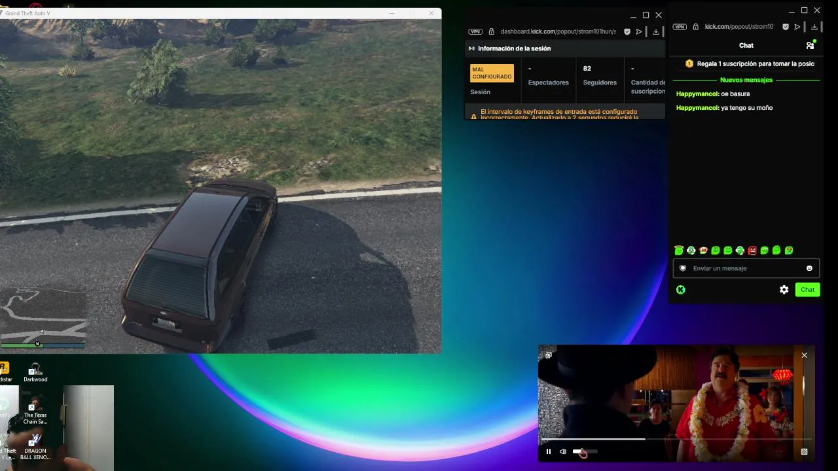Insert the heart-eyes emote at row end
Image resolution: width=838 pixels, height=471 pixels.
[x=789, y=251]
